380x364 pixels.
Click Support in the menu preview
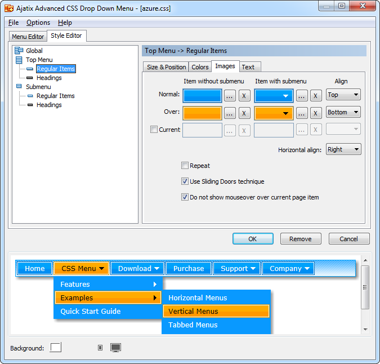(x=237, y=268)
